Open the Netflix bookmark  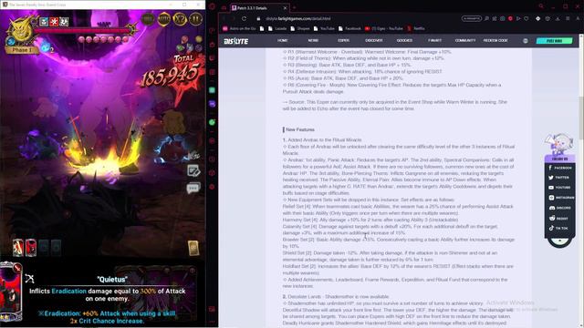[416, 28]
